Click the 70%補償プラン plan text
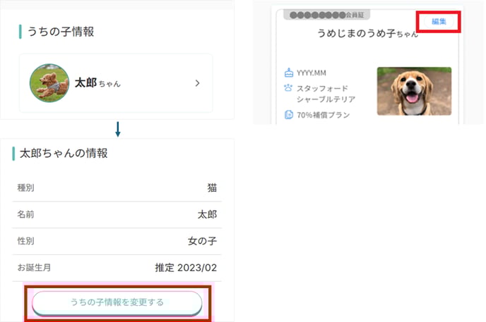Image resolution: width=486 pixels, height=322 pixels. point(323,115)
